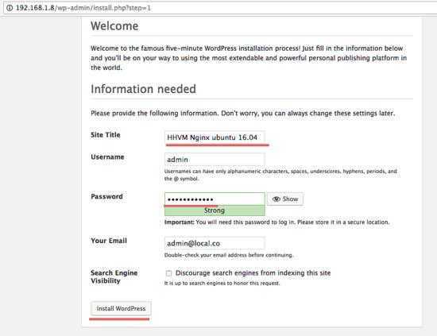Click into the Username field containing admin
437x336 pixels.
click(x=215, y=160)
